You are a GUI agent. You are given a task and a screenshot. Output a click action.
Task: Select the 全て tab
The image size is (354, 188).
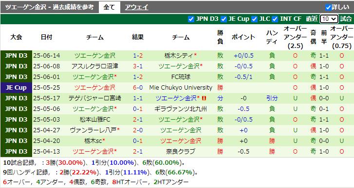(109, 7)
